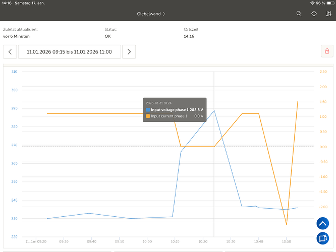The image size is (336, 252).
Task: Tap the Status OK indicator
Action: (107, 36)
